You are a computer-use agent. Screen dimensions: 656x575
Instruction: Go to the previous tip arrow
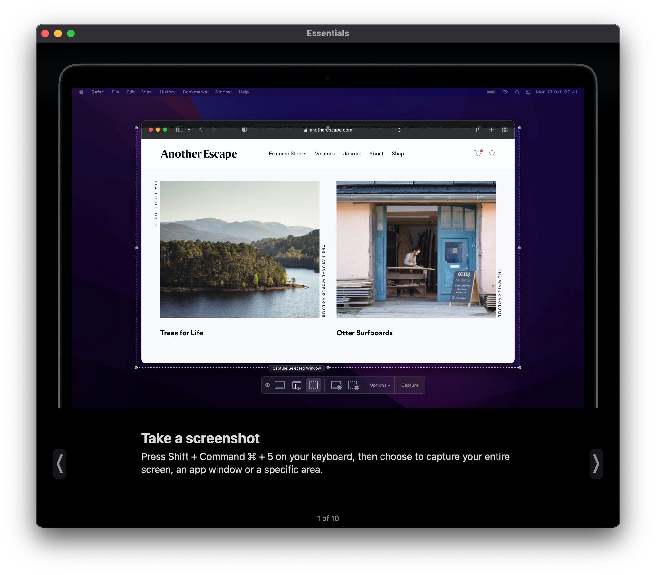click(x=60, y=464)
